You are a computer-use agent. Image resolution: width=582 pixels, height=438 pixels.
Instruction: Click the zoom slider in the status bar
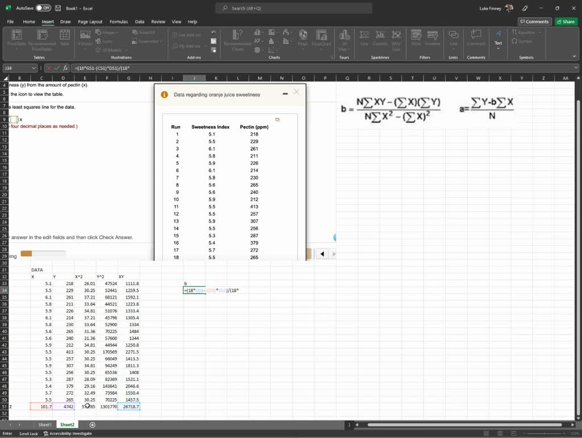544,433
